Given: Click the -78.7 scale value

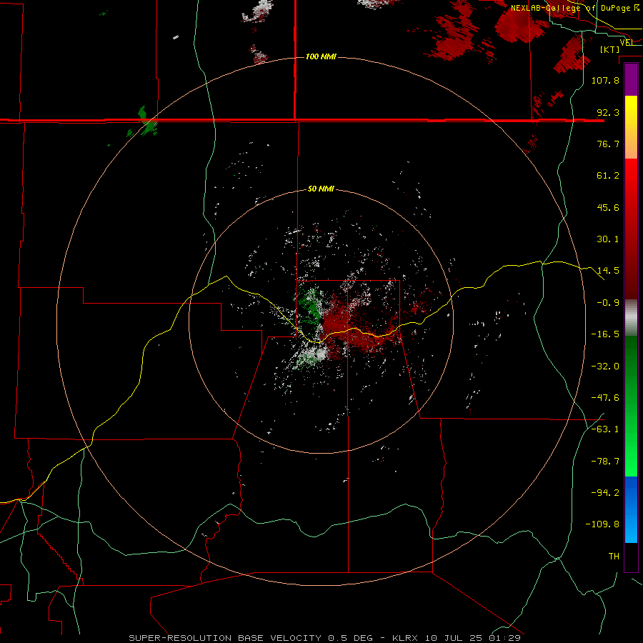Looking at the screenshot, I should point(605,462).
